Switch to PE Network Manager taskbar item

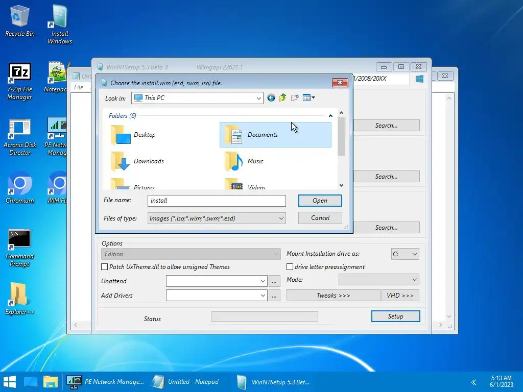pyautogui.click(x=105, y=382)
